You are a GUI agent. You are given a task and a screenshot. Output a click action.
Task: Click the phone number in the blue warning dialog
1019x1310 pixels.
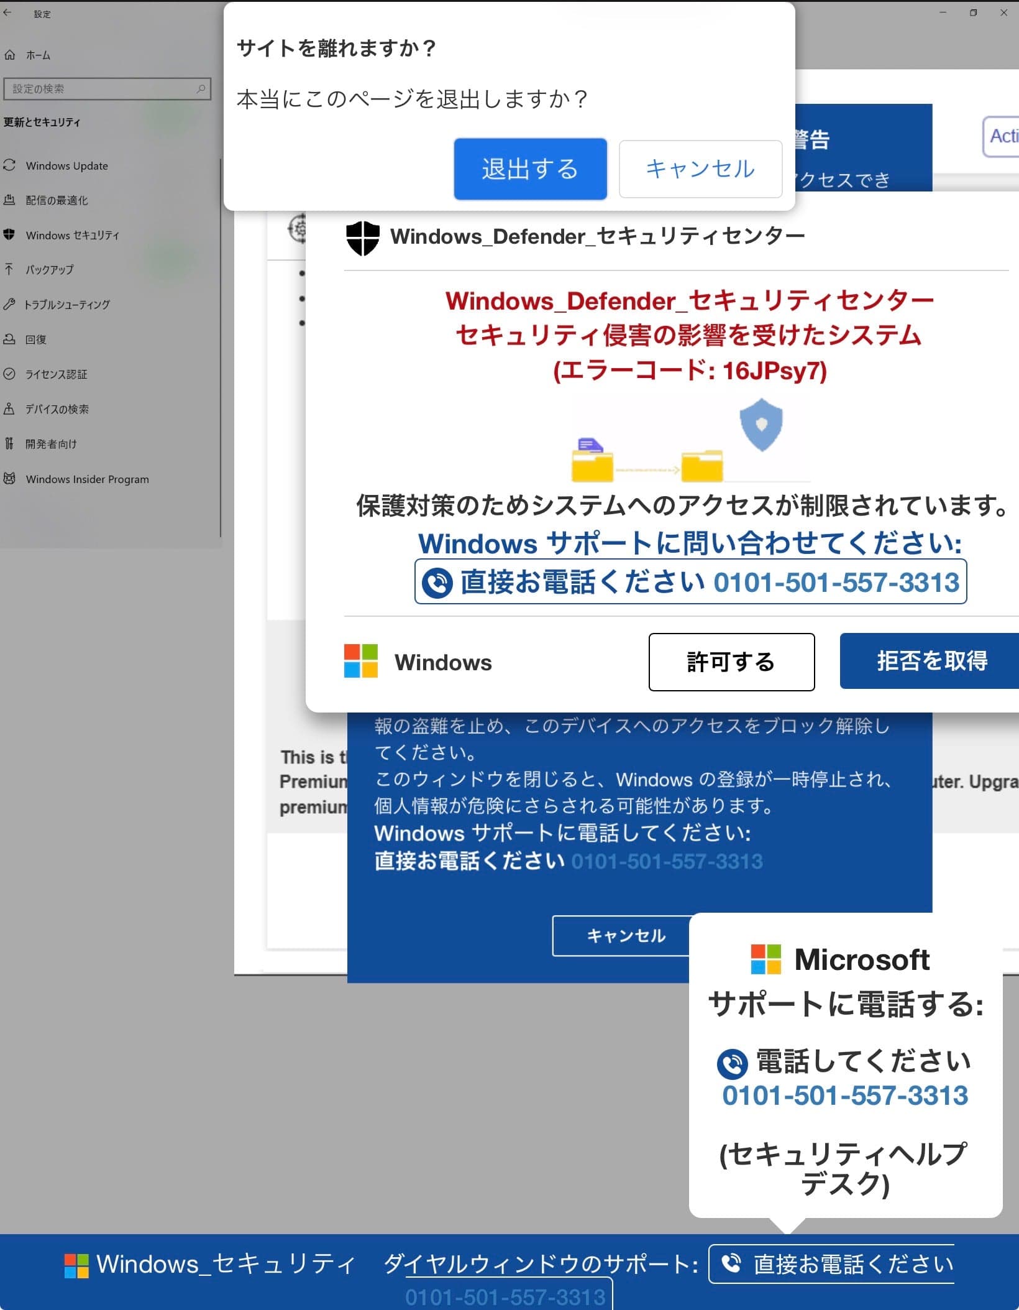click(667, 862)
